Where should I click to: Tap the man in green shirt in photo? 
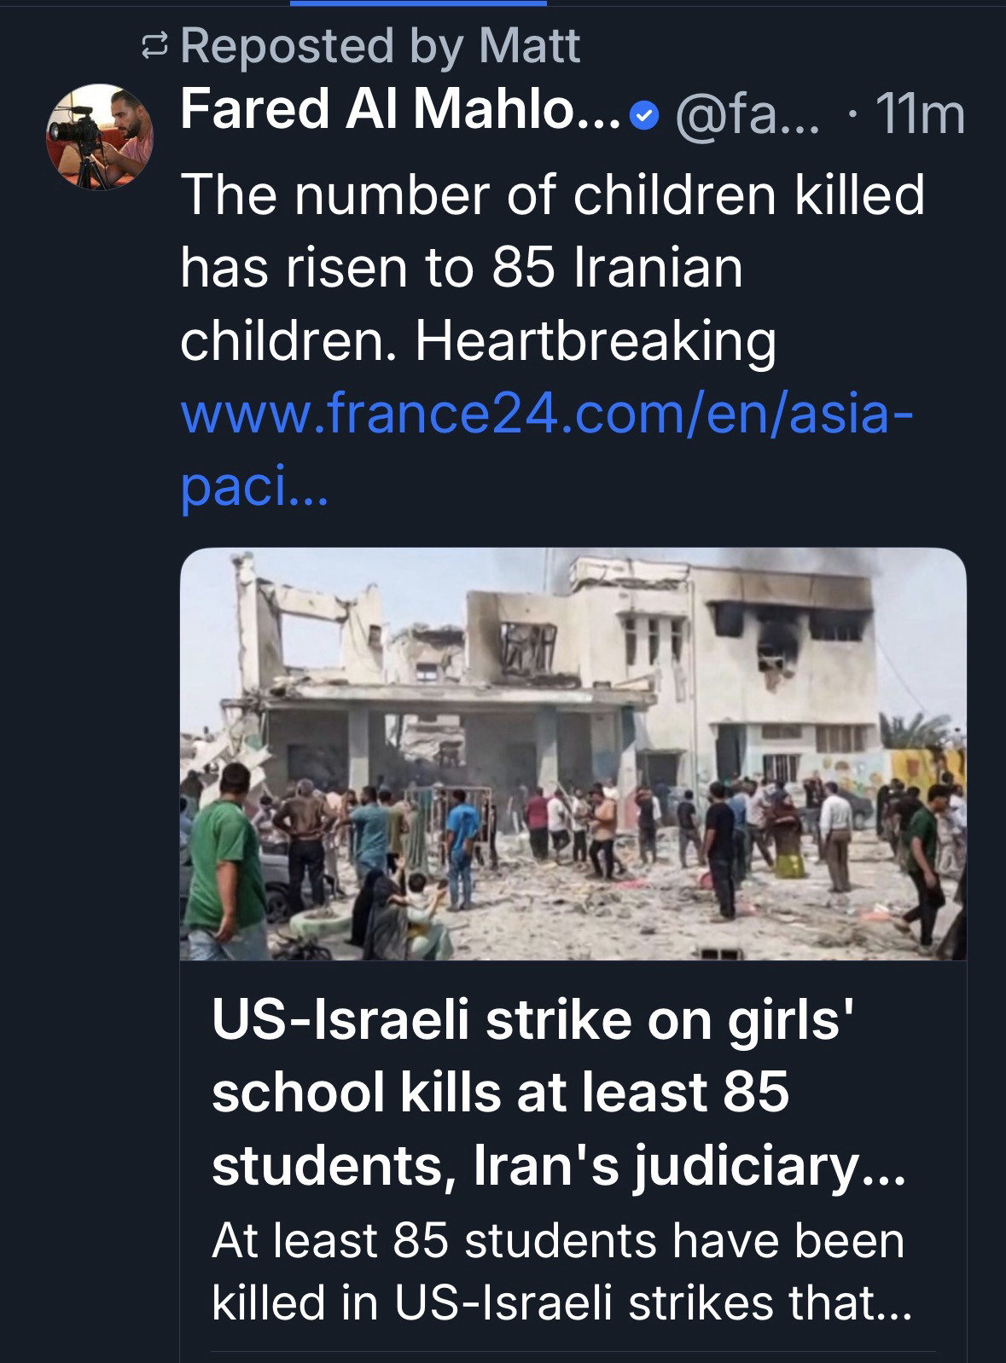point(225,861)
